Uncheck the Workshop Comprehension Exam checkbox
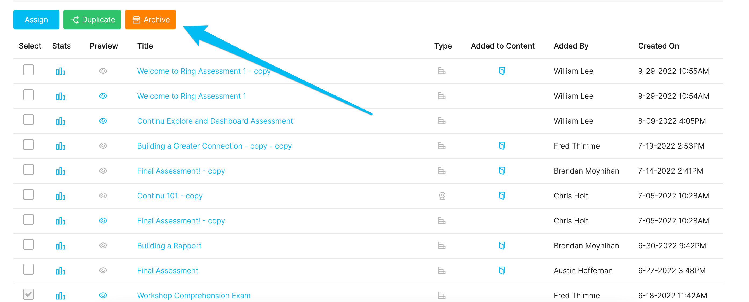This screenshot has width=749, height=302. (x=28, y=294)
